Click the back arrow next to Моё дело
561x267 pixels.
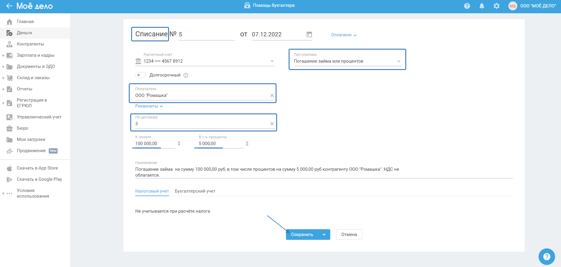point(9,6)
